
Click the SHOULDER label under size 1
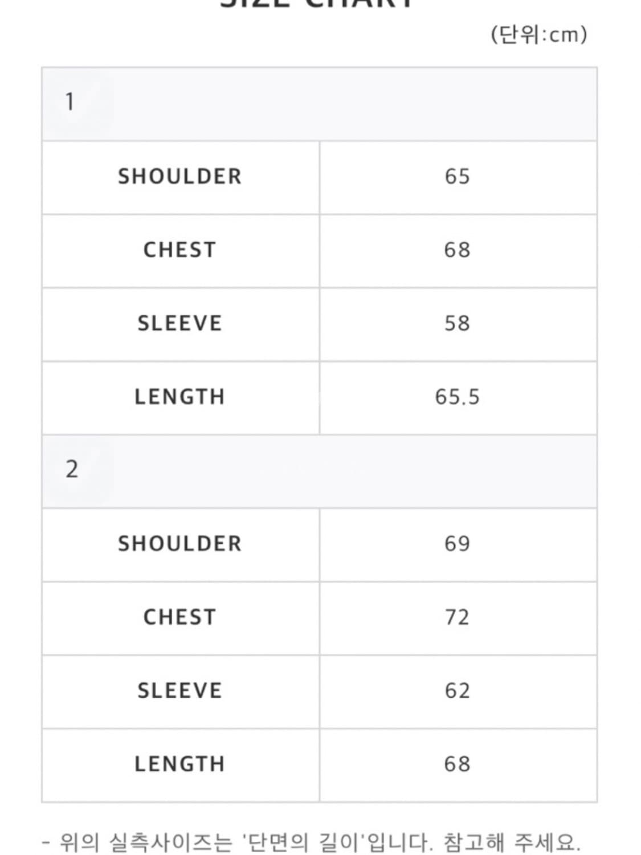coord(180,177)
